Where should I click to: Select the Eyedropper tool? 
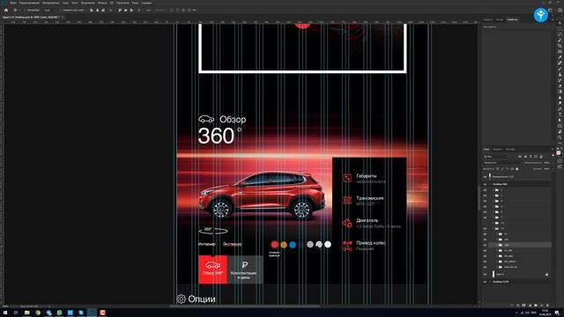tap(560, 57)
